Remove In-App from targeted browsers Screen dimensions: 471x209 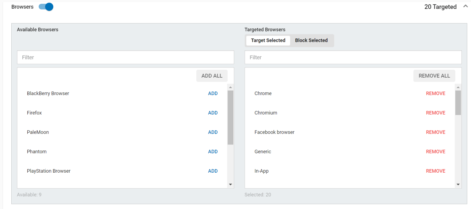pos(435,171)
